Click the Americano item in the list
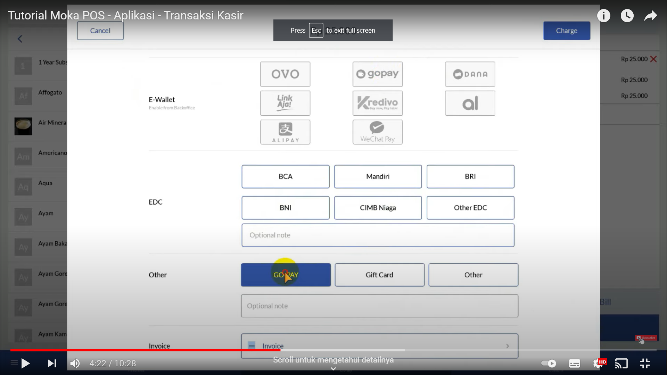 [x=38, y=156]
